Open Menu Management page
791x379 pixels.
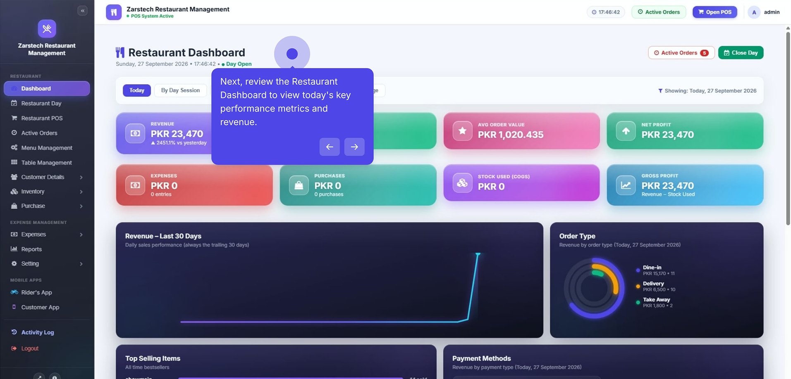tap(47, 148)
